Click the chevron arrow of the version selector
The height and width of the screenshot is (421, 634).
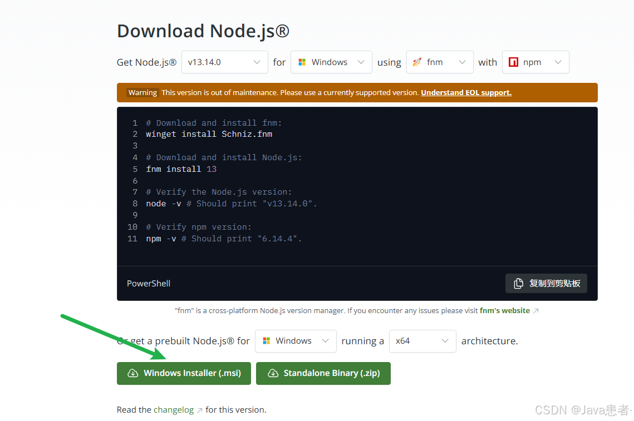[257, 62]
